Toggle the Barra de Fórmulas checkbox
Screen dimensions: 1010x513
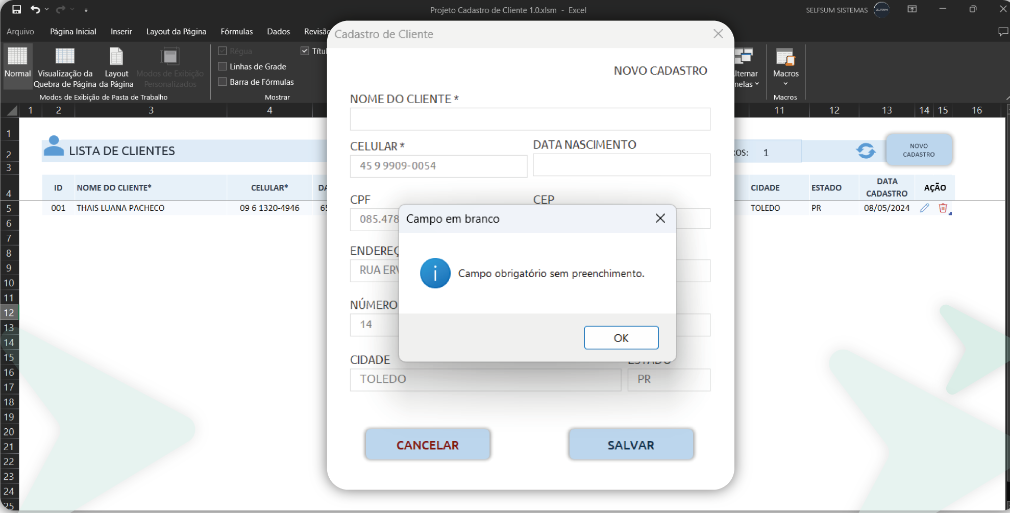tap(223, 82)
